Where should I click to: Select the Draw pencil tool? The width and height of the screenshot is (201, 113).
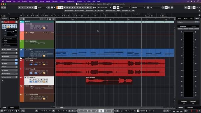pyautogui.click(x=64, y=8)
